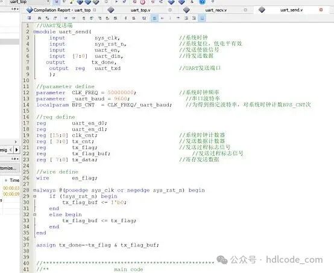Close the Compilation Report - uart_top tab
Viewport: 334px width, 273px height.
(95, 10)
